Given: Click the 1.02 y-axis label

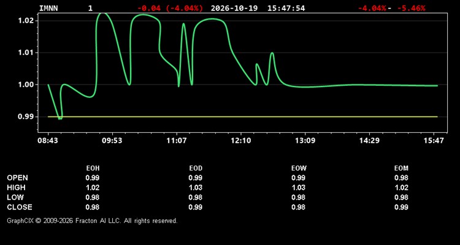Looking at the screenshot, I should pos(27,21).
